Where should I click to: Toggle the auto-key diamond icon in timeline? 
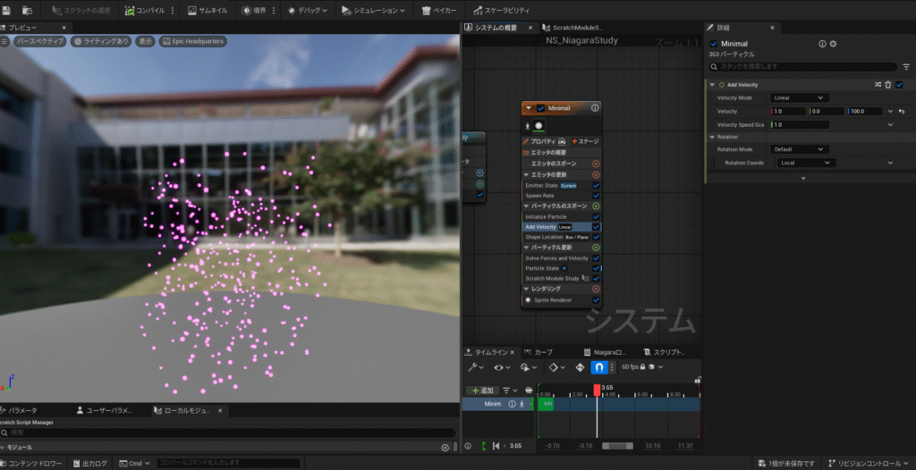pos(580,367)
